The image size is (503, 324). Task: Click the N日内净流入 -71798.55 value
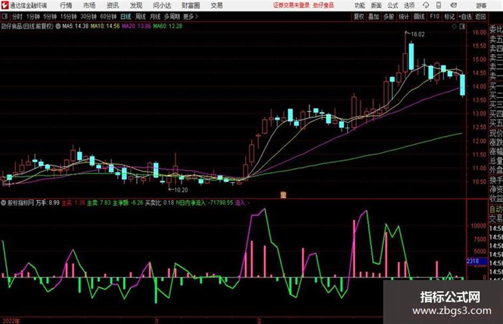coord(204,203)
